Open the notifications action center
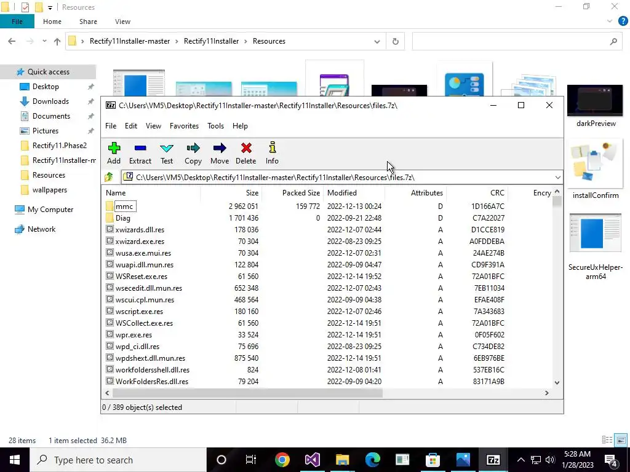Viewport: 630px width, 472px height. [611, 460]
